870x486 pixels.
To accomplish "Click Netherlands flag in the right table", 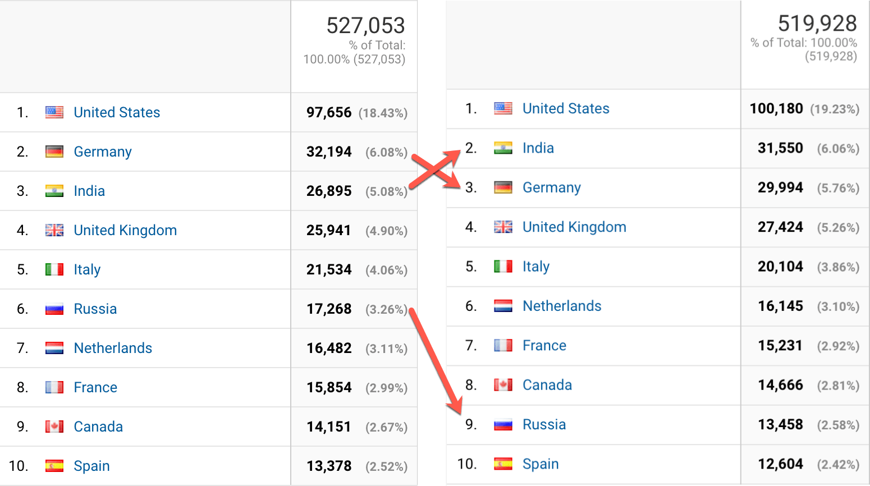I will (x=503, y=306).
